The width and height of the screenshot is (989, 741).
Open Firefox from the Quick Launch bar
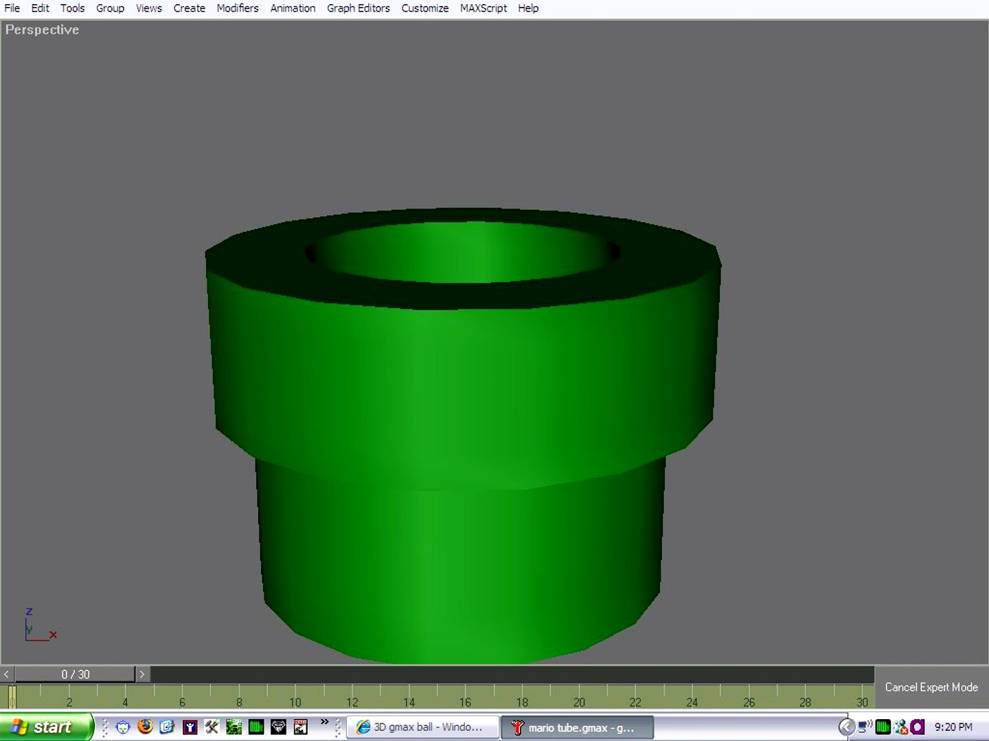[144, 727]
